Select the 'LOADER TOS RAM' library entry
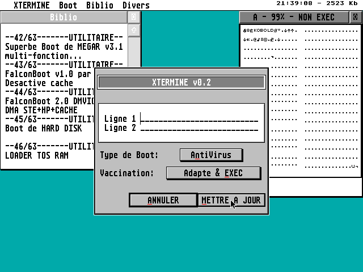Viewport: 363px width, 272px height. pos(37,155)
